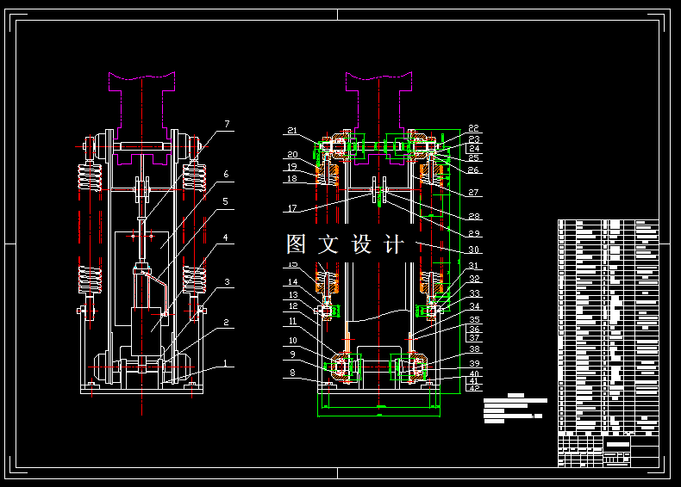Click part callout number 33

475,293
